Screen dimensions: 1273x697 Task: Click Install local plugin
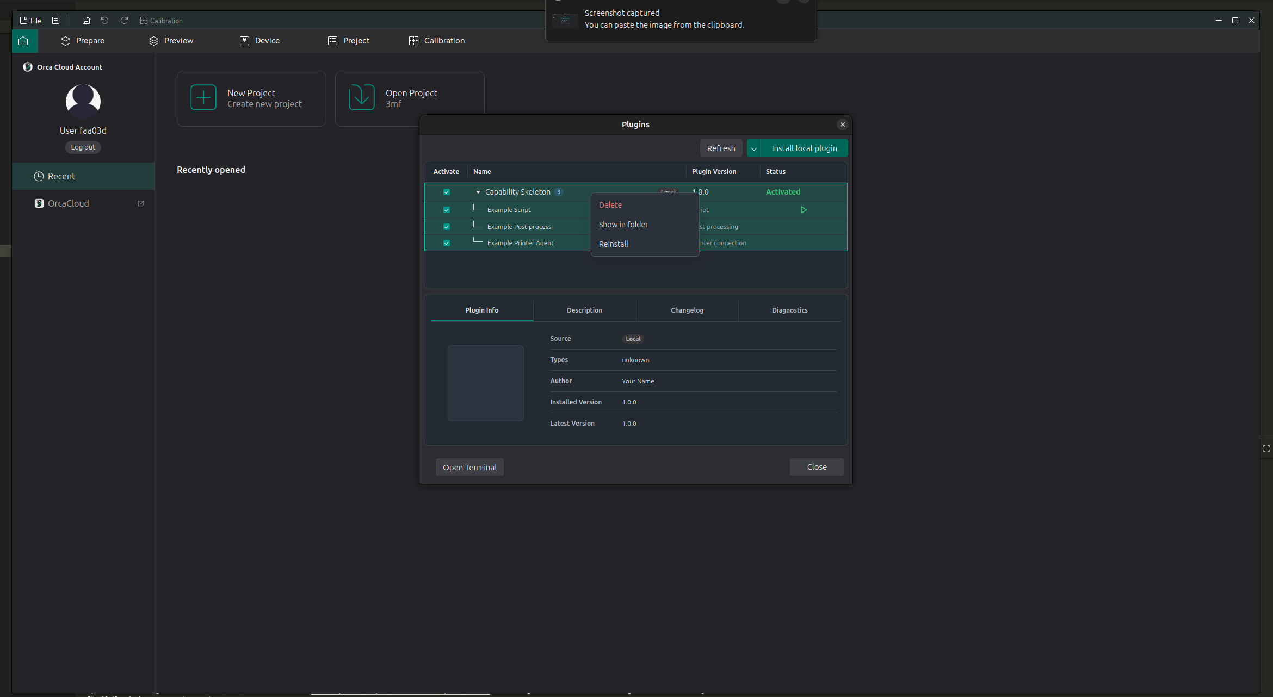804,148
